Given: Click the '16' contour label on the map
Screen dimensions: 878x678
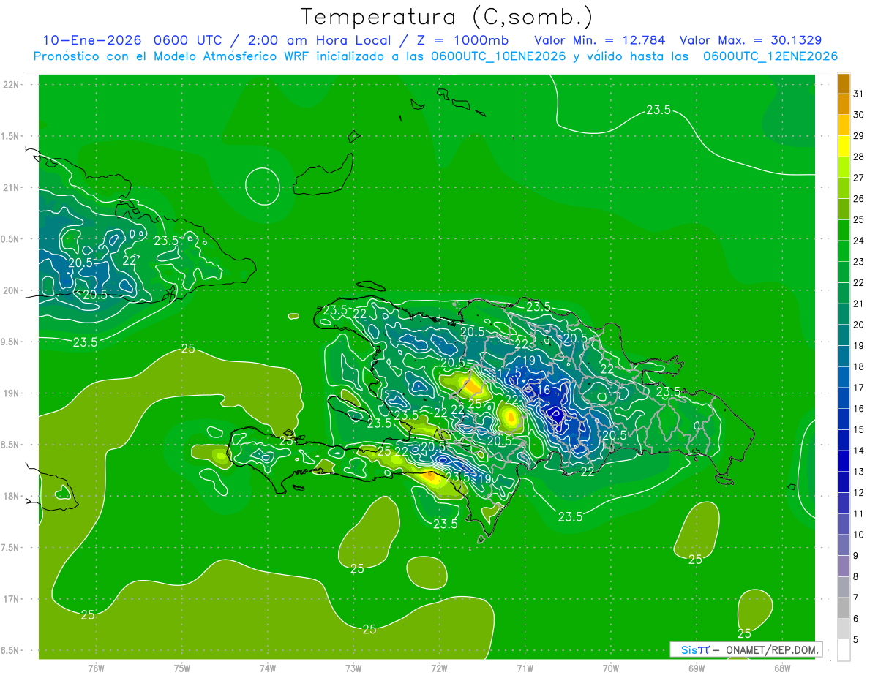Looking at the screenshot, I should pyautogui.click(x=543, y=391).
